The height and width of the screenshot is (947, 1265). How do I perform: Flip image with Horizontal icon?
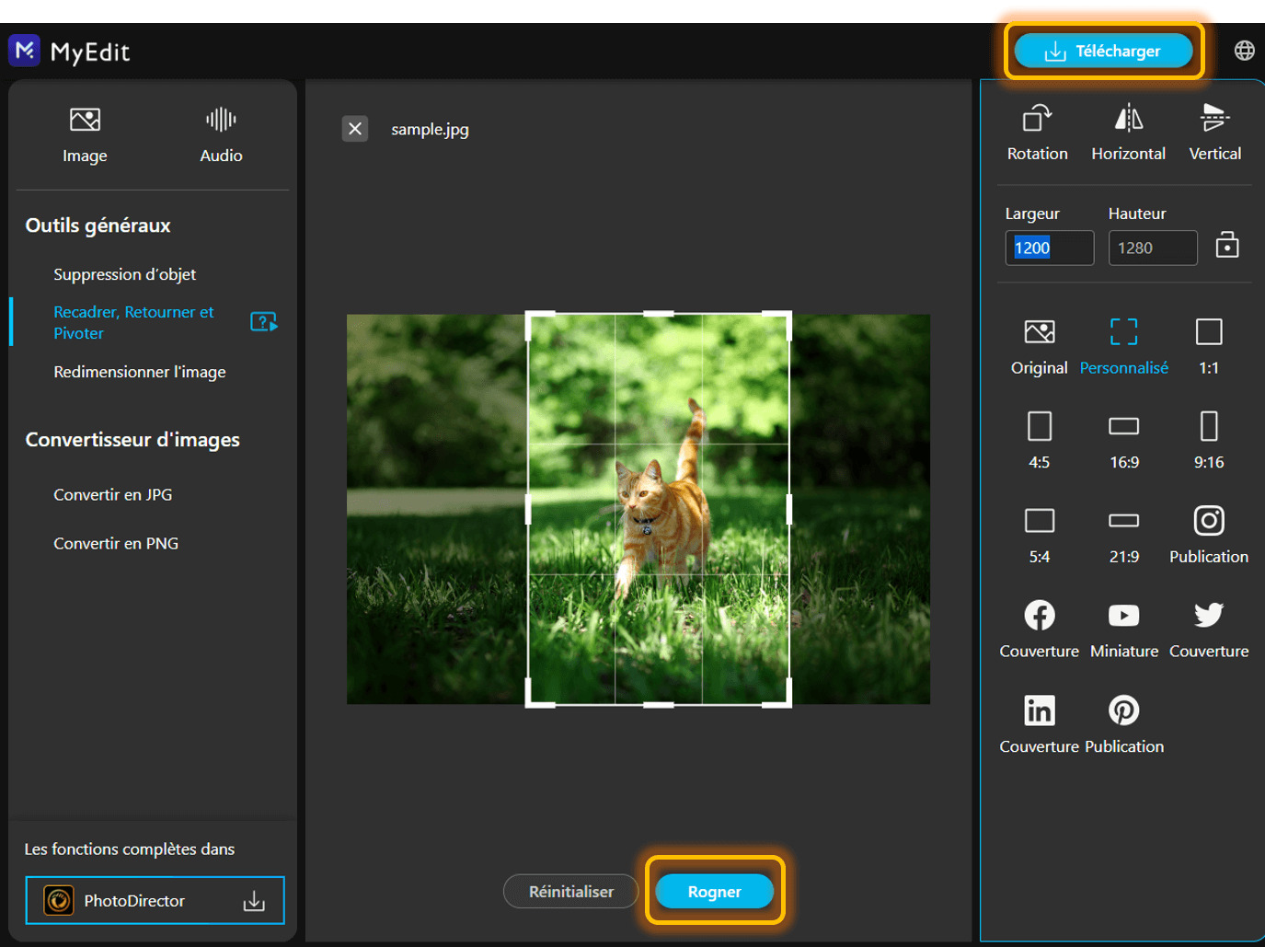click(x=1128, y=120)
